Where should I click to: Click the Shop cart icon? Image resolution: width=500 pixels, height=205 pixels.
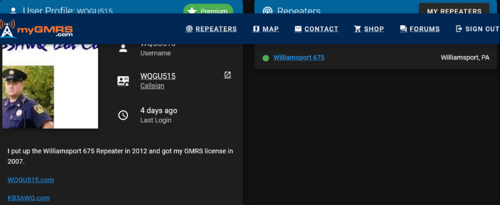click(357, 29)
